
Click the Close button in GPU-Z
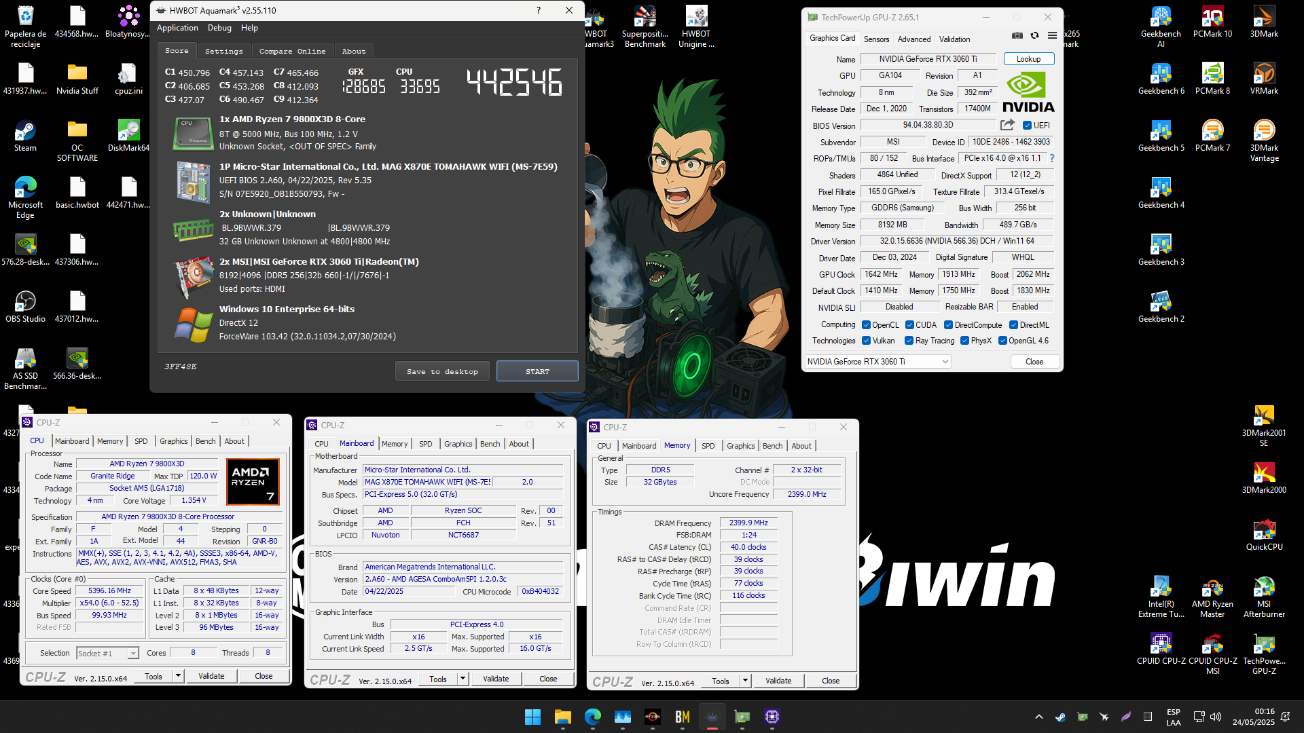(1034, 362)
